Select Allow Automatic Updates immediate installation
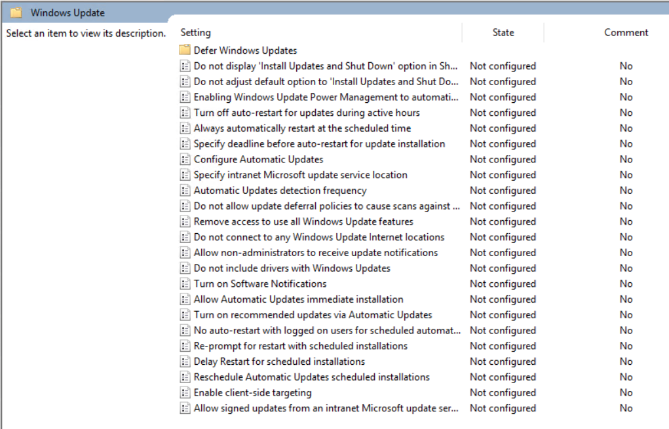The width and height of the screenshot is (669, 429). [299, 299]
